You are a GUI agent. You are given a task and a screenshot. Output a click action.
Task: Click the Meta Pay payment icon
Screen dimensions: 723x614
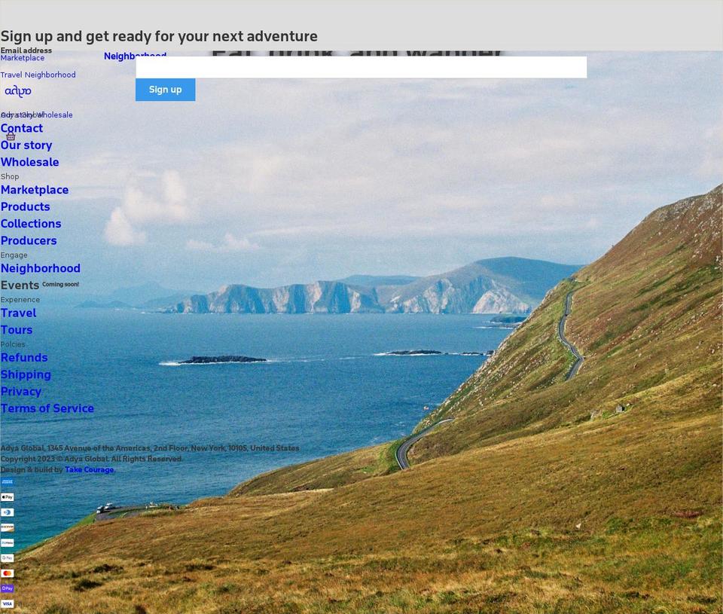(8, 542)
